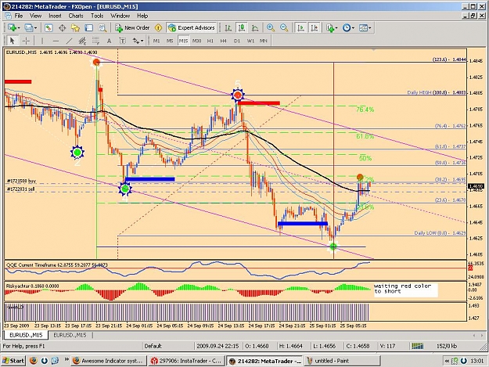Select the Text Label tool
The height and width of the screenshot is (367, 489).
point(122,41)
